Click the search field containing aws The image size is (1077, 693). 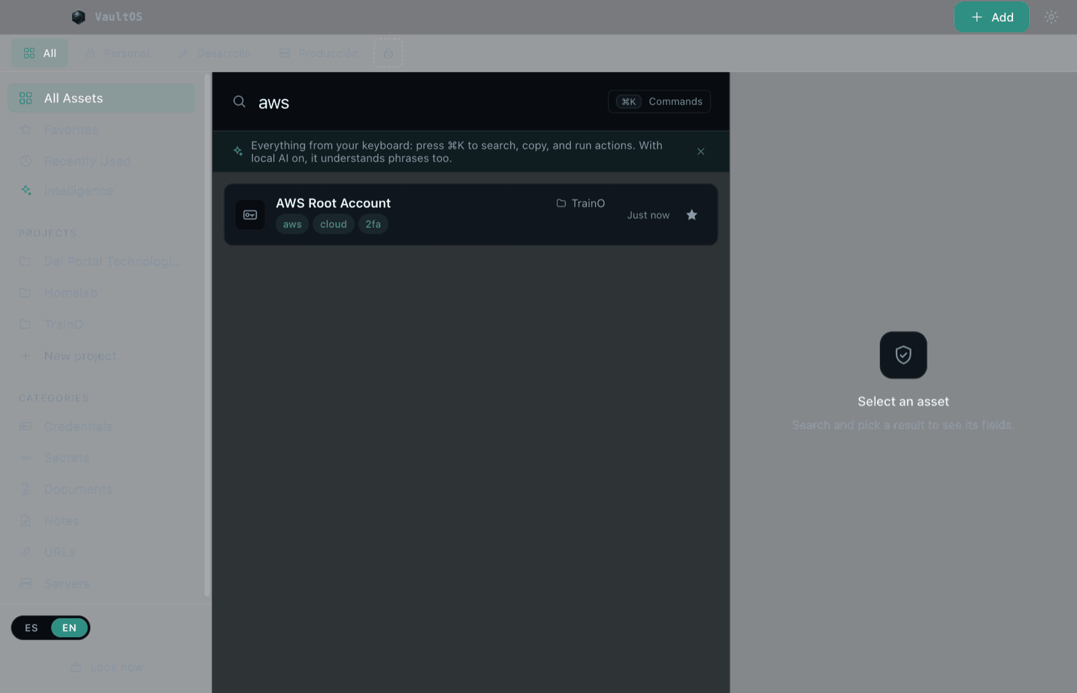pos(428,102)
